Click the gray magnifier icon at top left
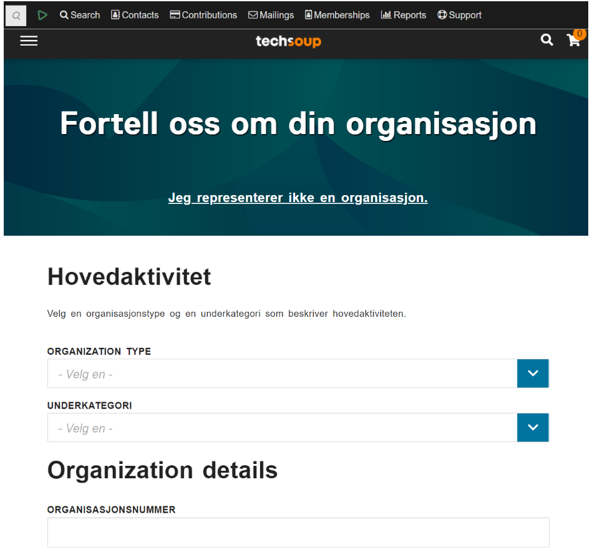The image size is (592, 555). (x=16, y=14)
